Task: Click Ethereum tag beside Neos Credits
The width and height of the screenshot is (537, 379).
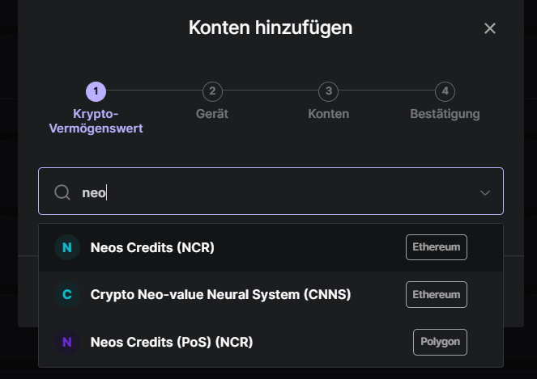Action: [437, 247]
